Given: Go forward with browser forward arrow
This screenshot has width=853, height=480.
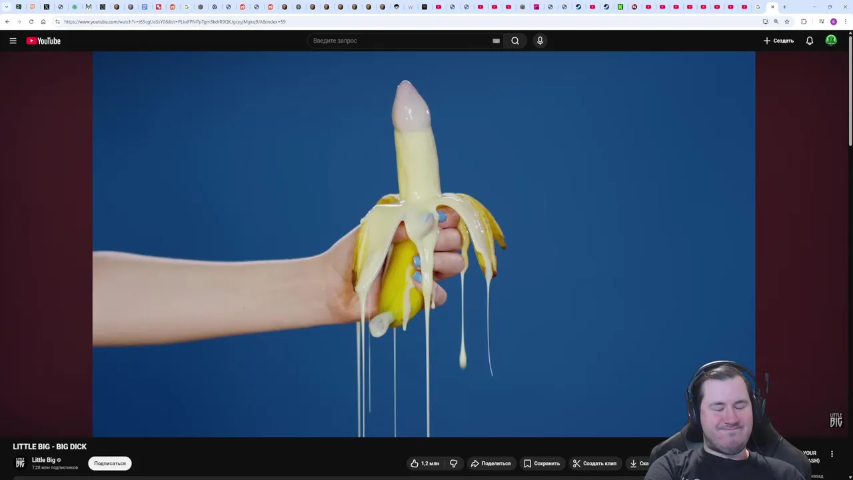Looking at the screenshot, I should (19, 21).
